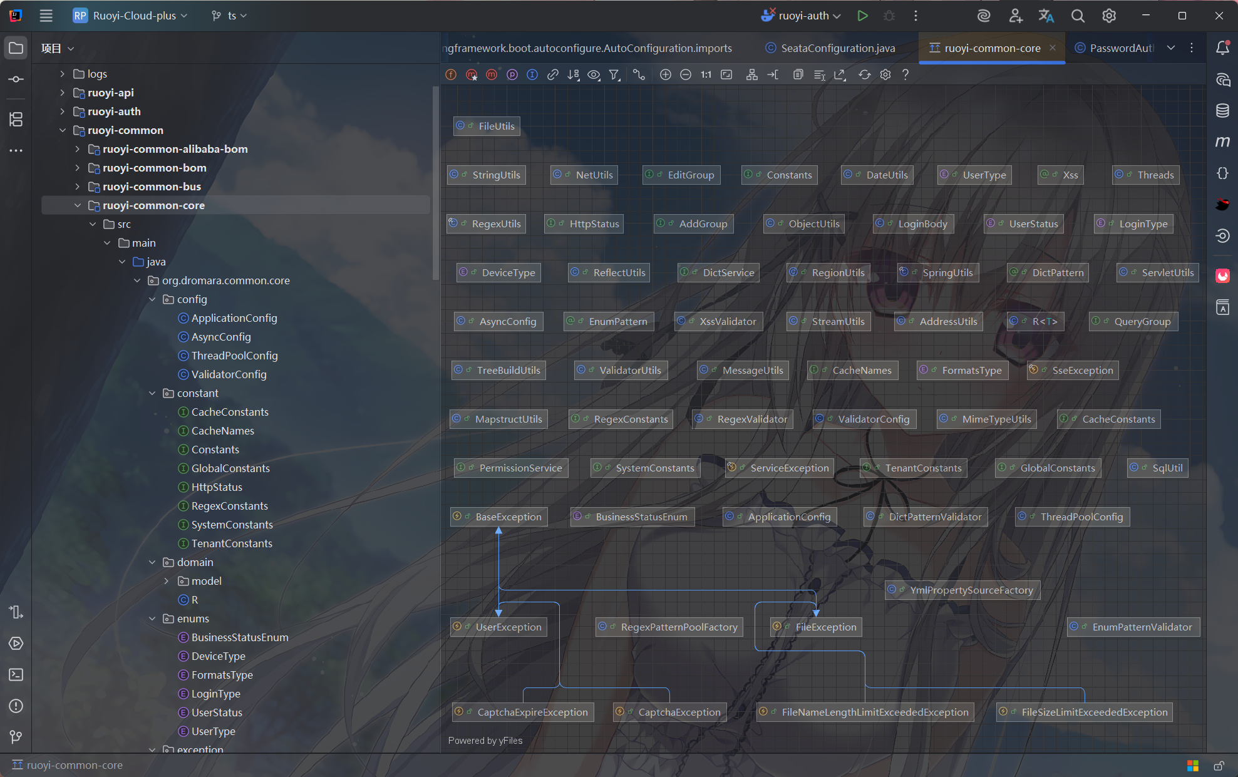Collapse the constant package node
Viewport: 1238px width, 777px height.
pos(152,393)
